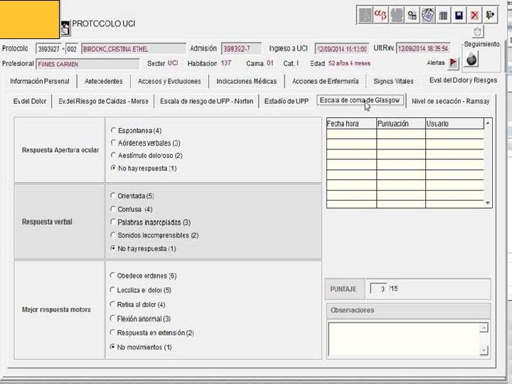Click the alarm clock icon below toolbar
This screenshot has width=512, height=384.
pos(478,32)
